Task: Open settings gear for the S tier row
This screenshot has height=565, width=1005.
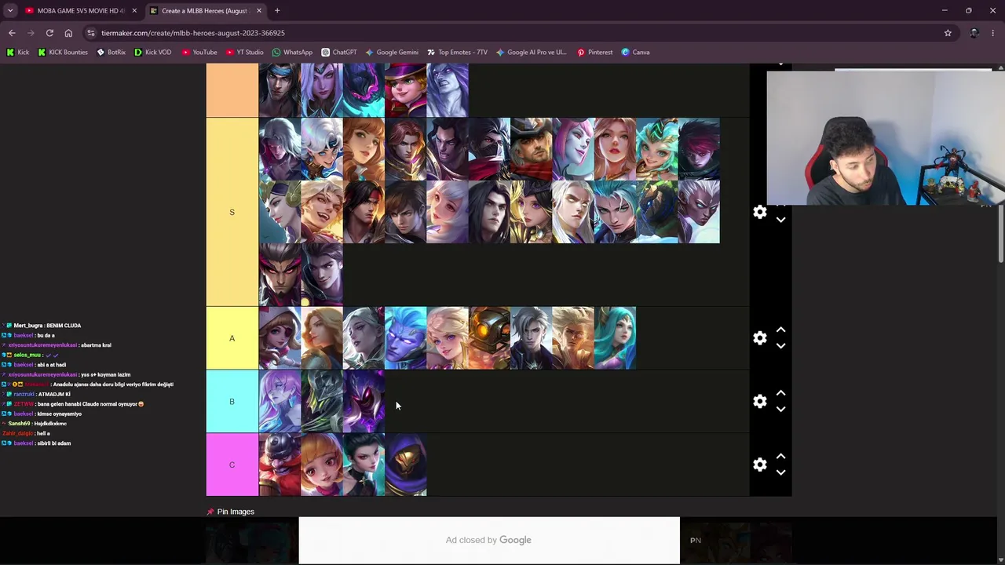Action: 760,212
